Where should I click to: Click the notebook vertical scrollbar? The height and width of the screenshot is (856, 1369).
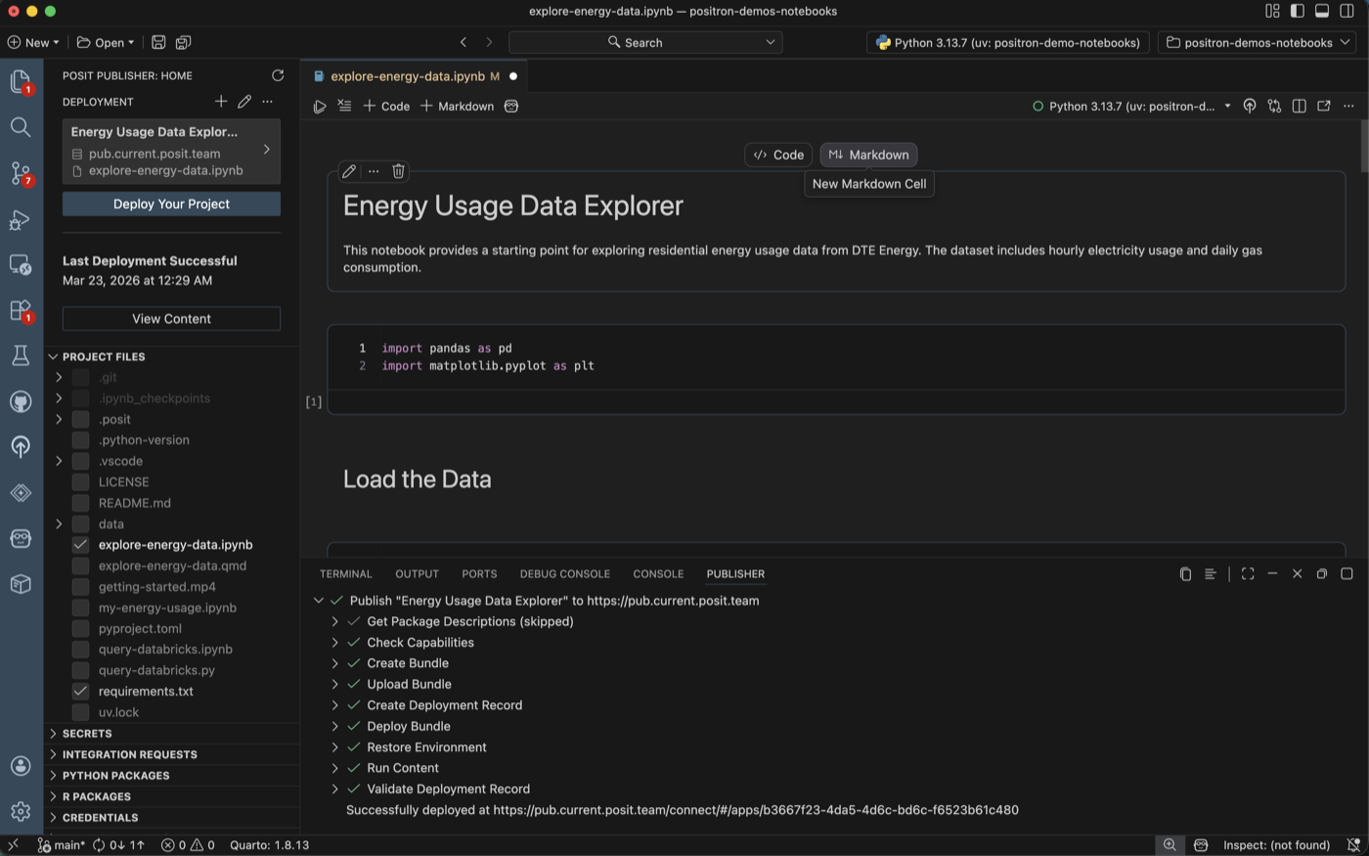pos(1363,145)
